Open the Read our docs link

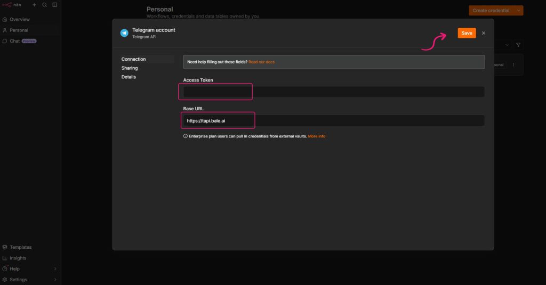pos(261,62)
